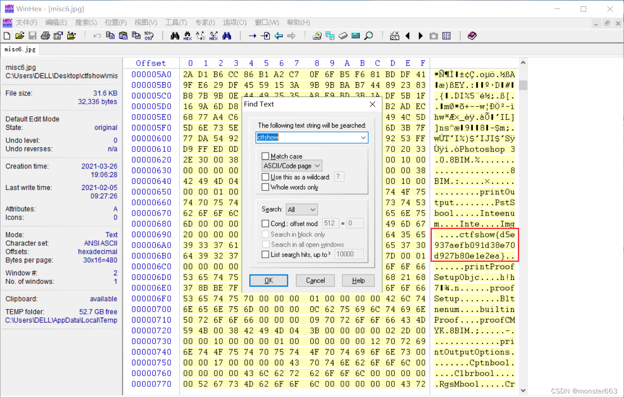The width and height of the screenshot is (624, 398).
Task: Tick Use this as a wildcard
Action: click(x=265, y=177)
